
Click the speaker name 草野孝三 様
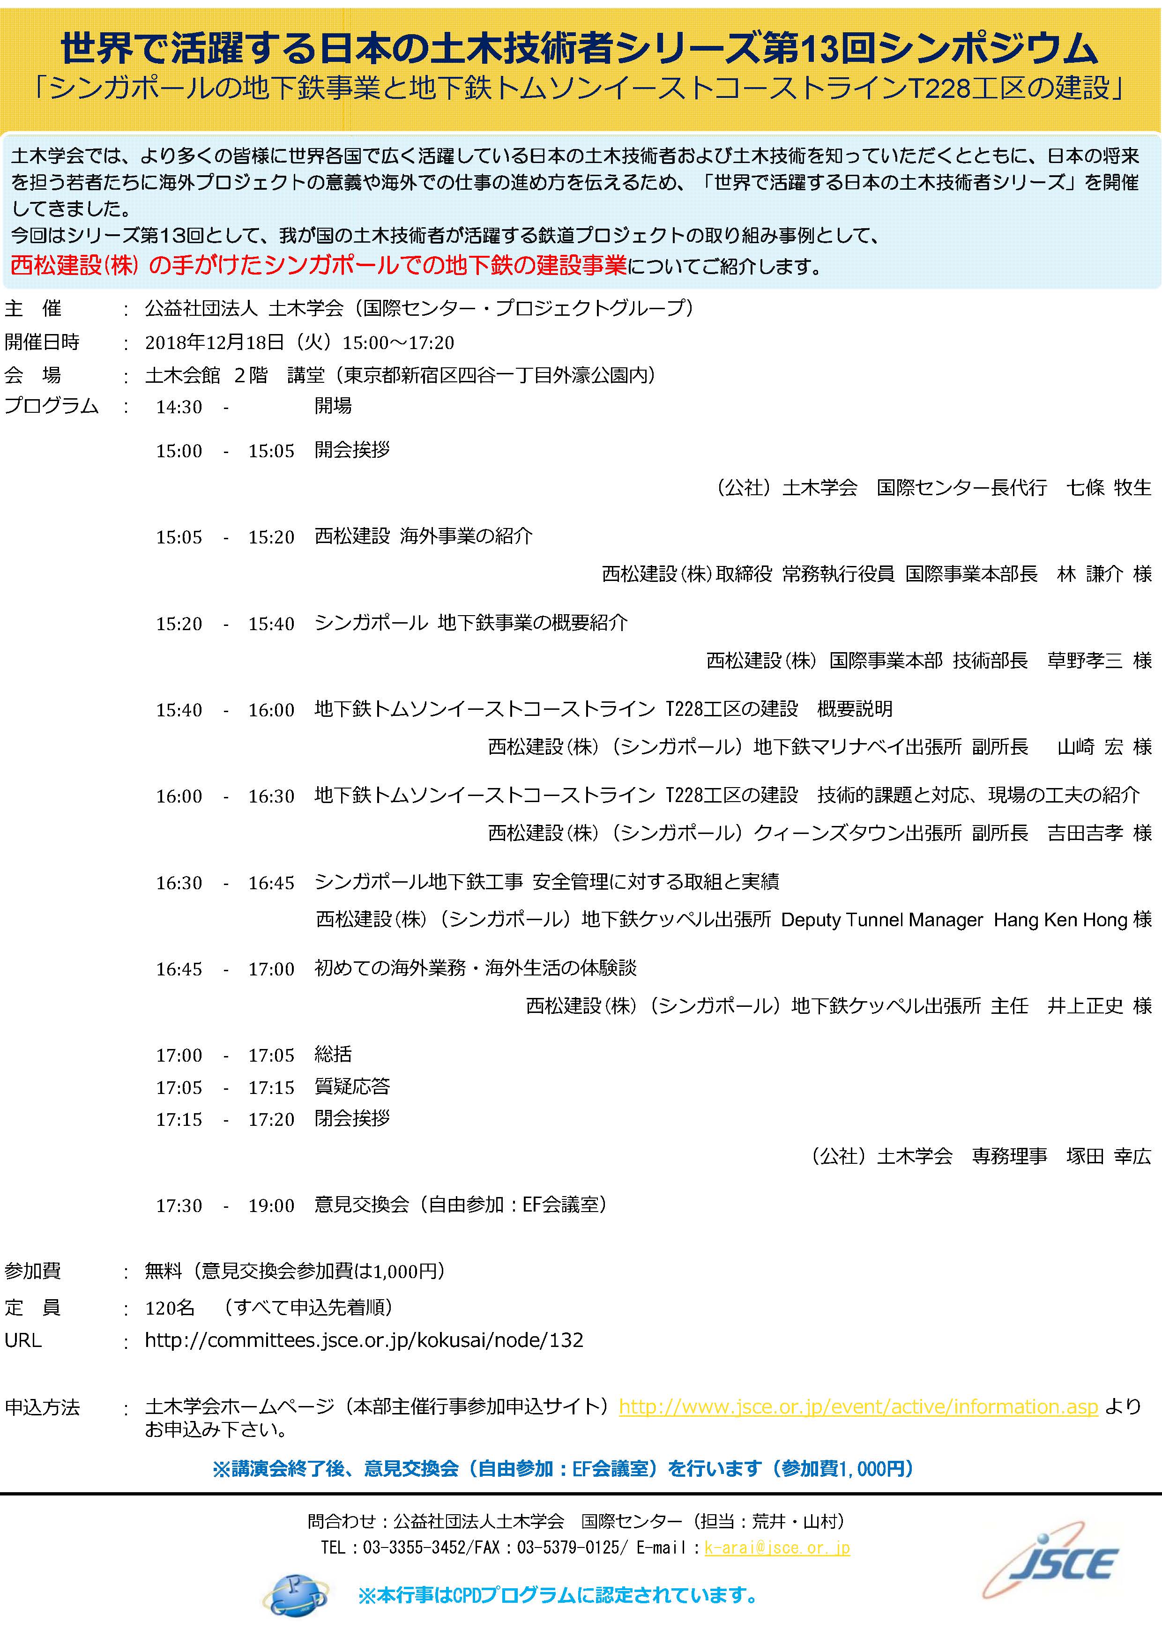pyautogui.click(x=1100, y=660)
